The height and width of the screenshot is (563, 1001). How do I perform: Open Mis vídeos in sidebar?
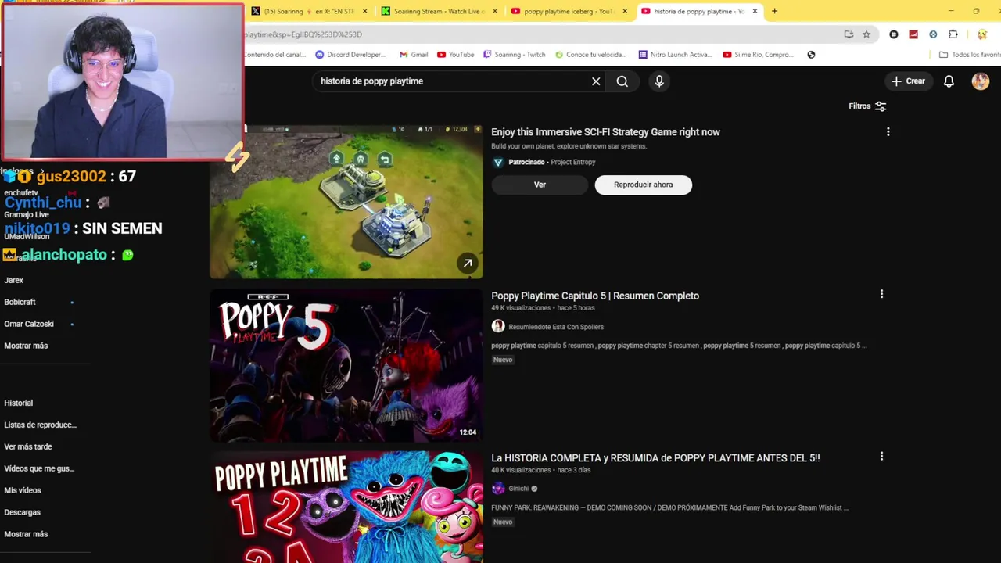coord(23,491)
